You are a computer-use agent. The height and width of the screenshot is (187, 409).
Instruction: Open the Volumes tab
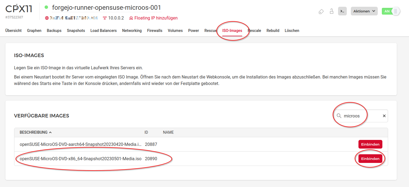point(175,31)
